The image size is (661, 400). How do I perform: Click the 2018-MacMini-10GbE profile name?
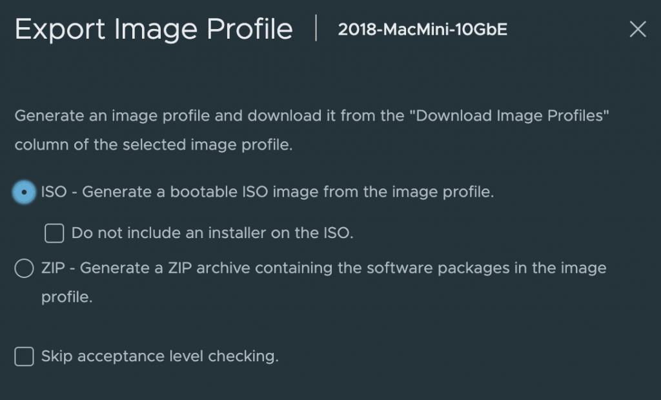tap(422, 30)
